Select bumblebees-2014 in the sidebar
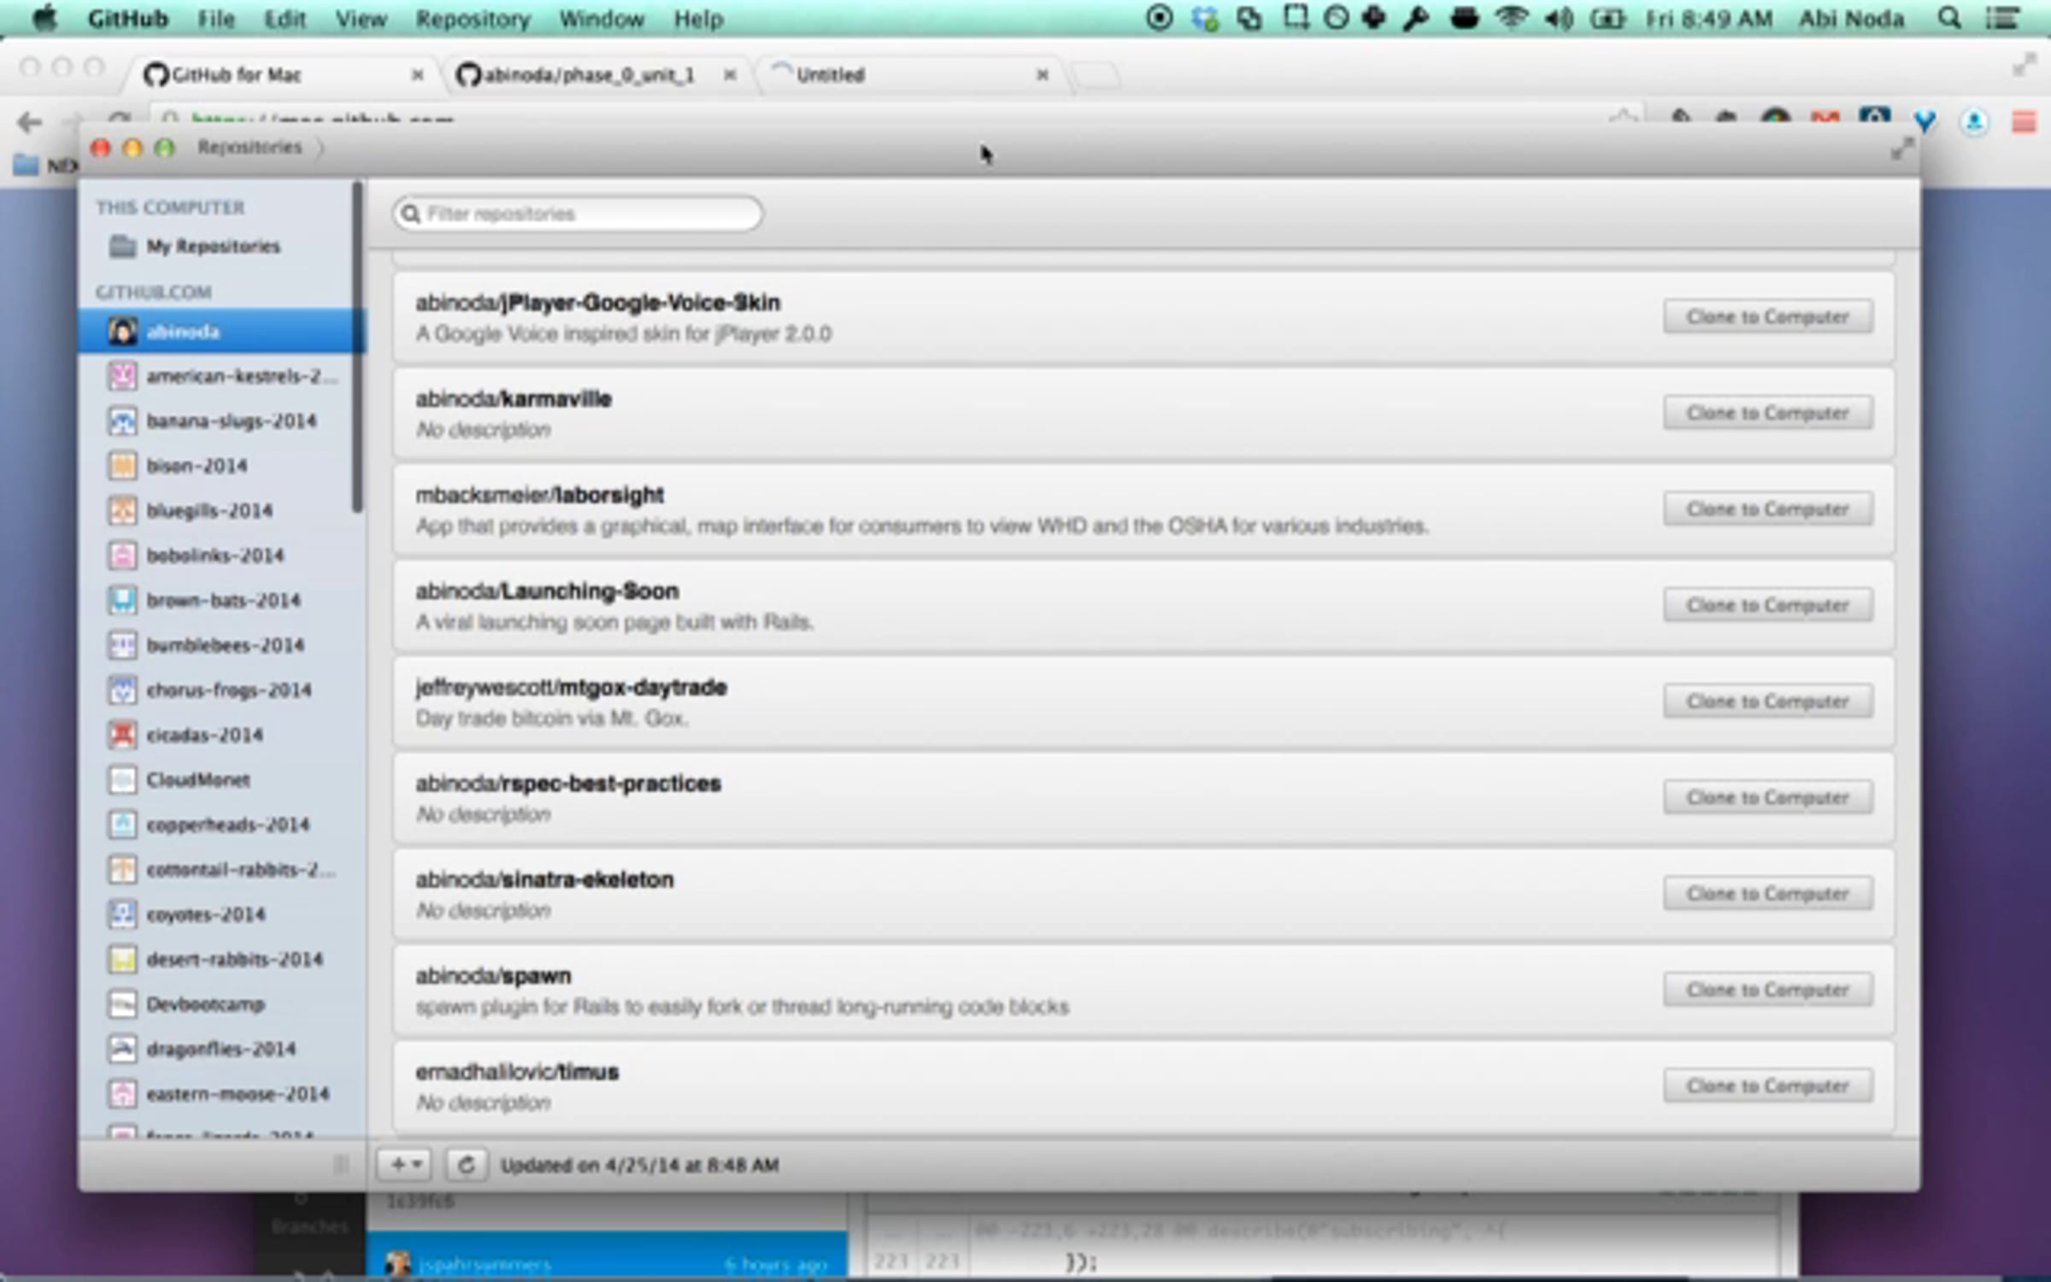Screen dimensions: 2051x1282 [224, 645]
